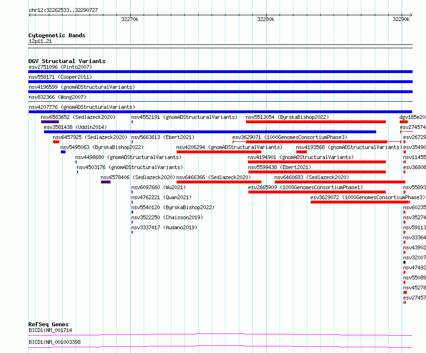Click the nsv6583652 (Sedlazeck2020) label
The height and width of the screenshot is (353, 426).
(x=78, y=117)
